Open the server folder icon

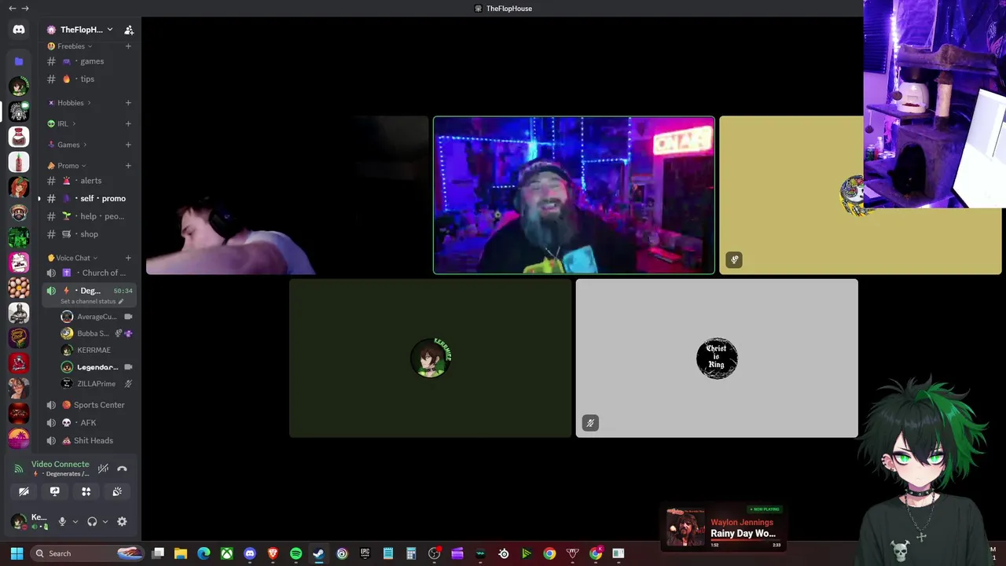click(x=19, y=61)
